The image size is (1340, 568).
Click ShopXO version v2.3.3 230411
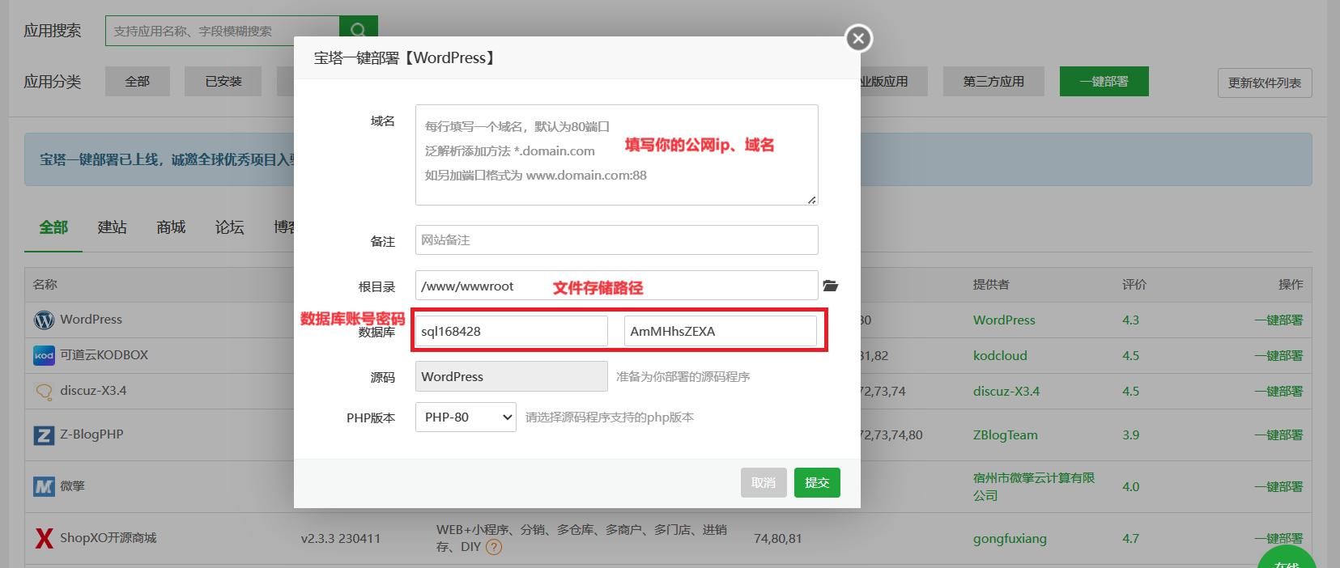tap(341, 539)
